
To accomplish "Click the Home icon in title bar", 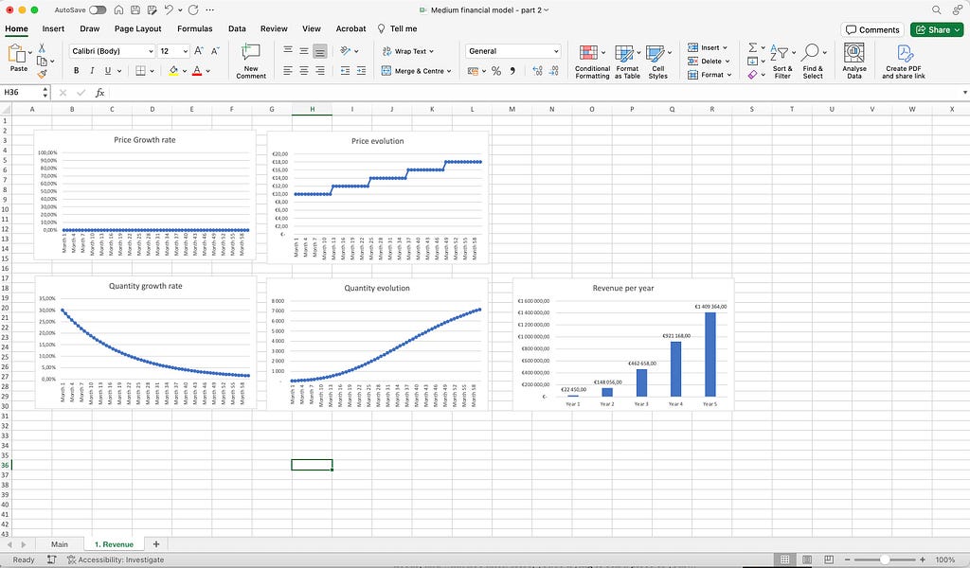I will [118, 9].
